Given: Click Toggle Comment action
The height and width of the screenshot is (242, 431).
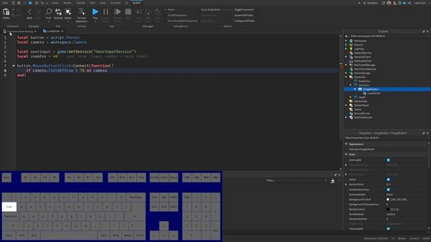Looking at the screenshot, I should coord(244,9).
